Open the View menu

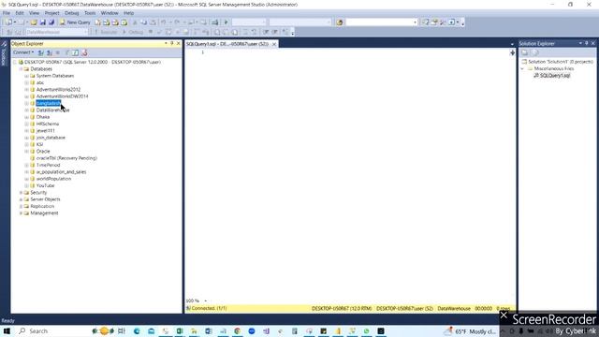point(34,13)
